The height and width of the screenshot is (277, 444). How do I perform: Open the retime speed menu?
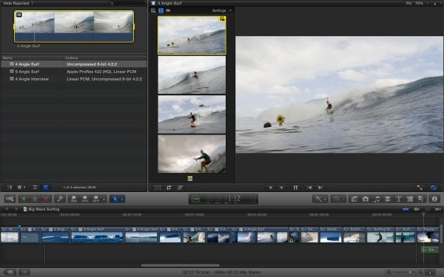(338, 199)
